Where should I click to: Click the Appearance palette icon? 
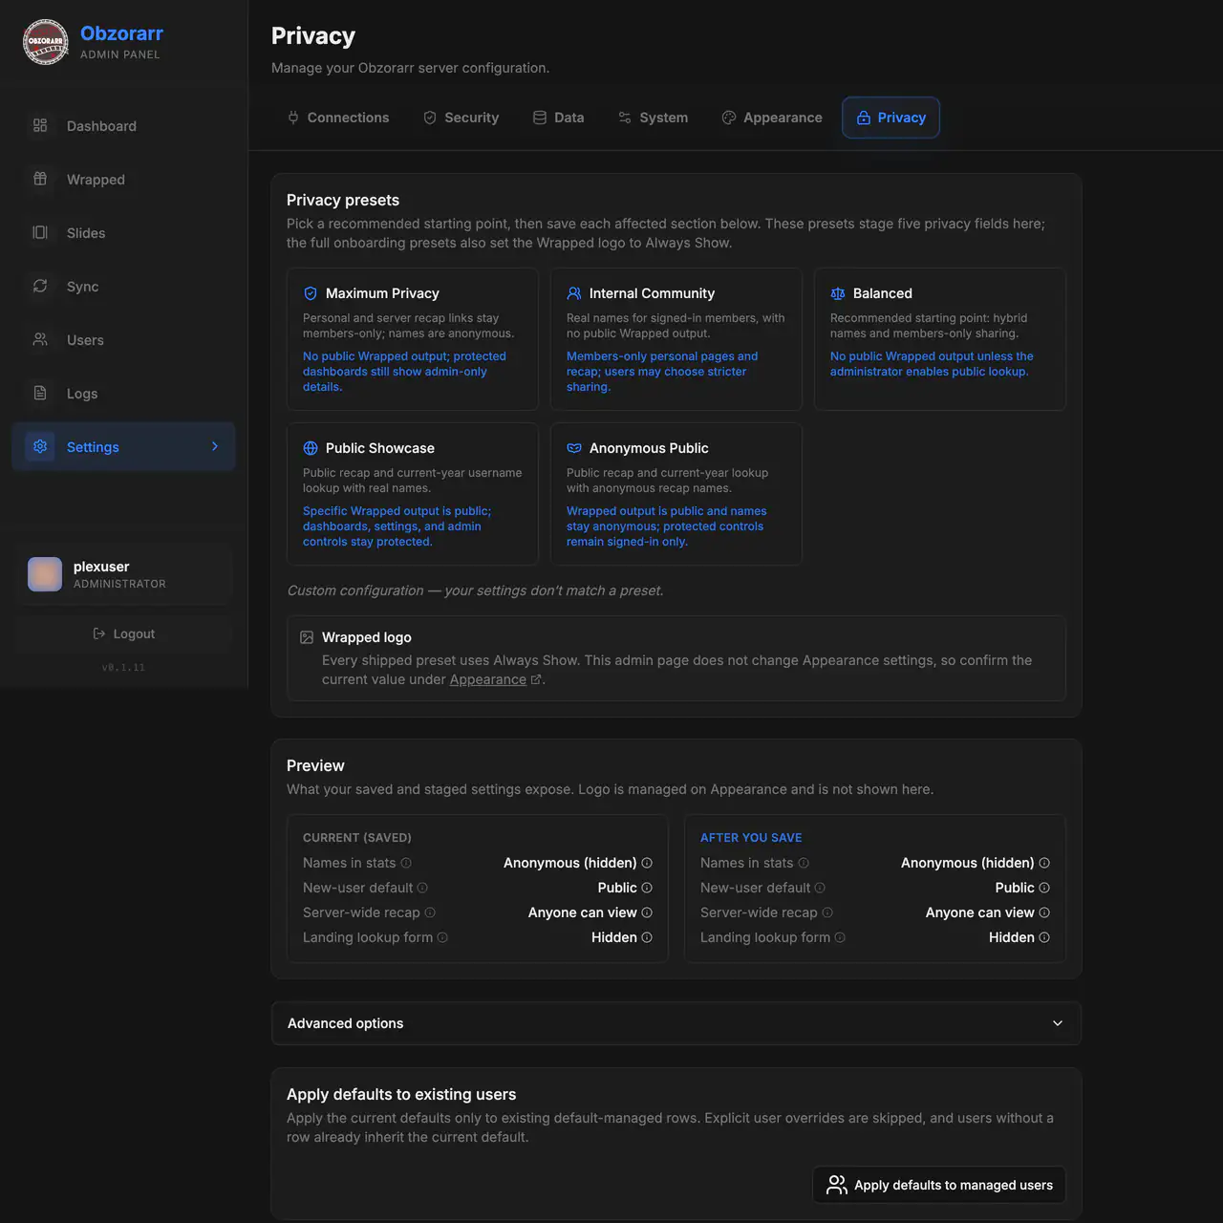(x=729, y=118)
